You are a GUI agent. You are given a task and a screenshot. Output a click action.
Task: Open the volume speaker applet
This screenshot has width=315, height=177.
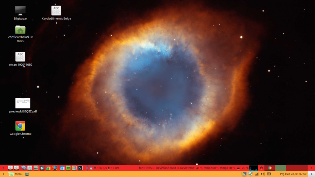point(263,174)
